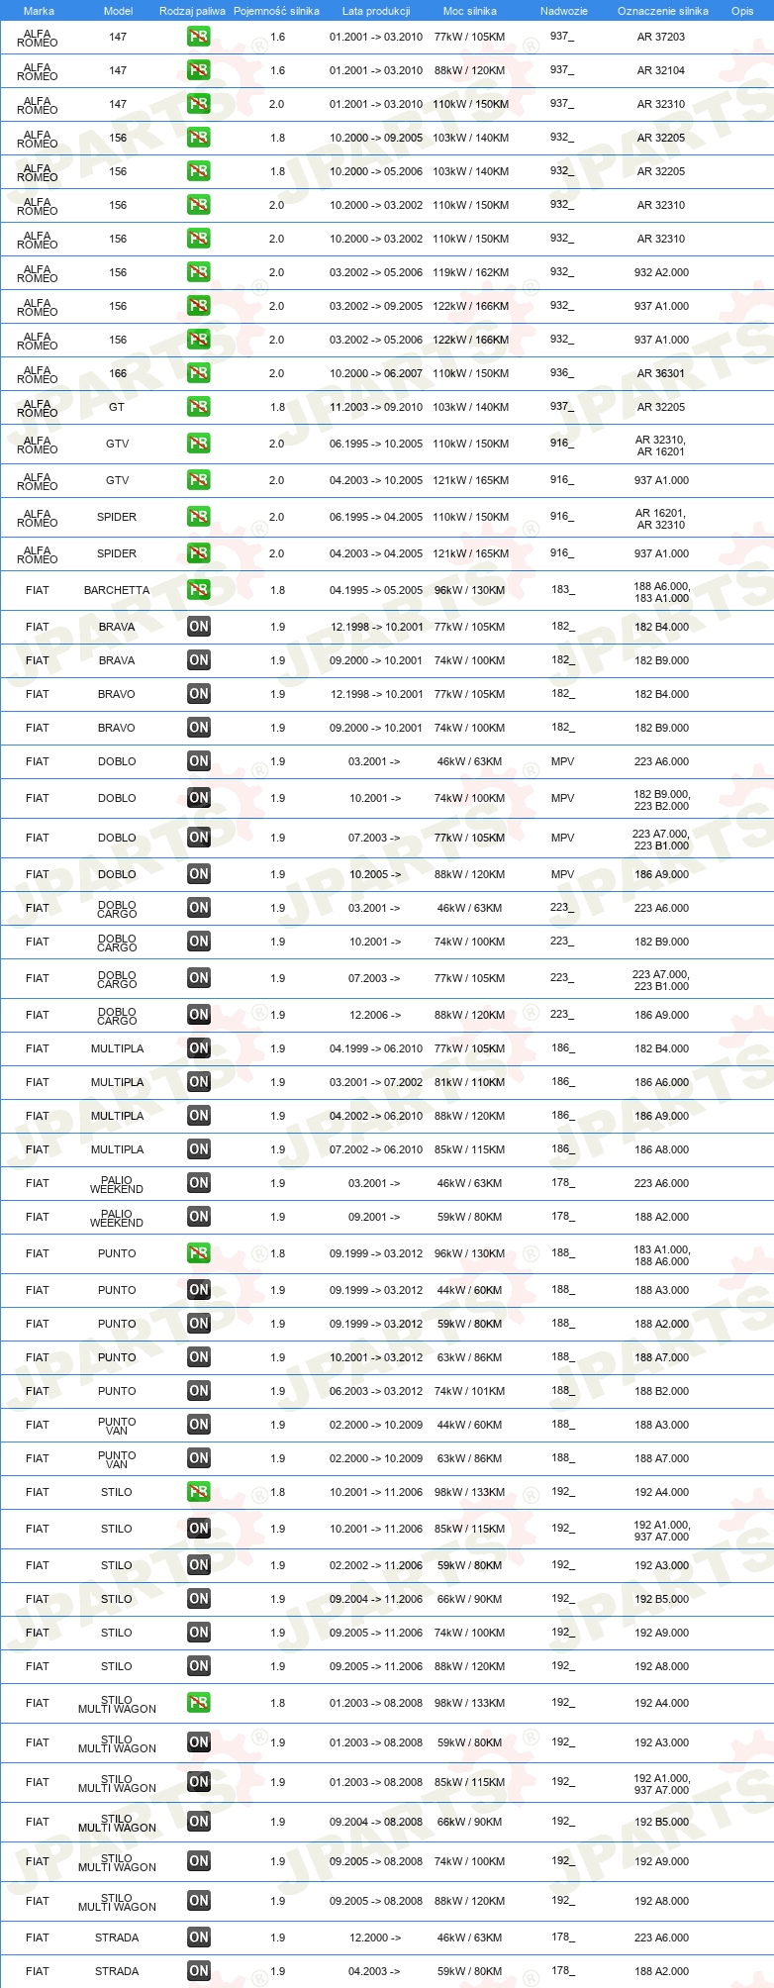Click the 119kW / 162KM power cell
This screenshot has width=774, height=1988.
click(471, 272)
